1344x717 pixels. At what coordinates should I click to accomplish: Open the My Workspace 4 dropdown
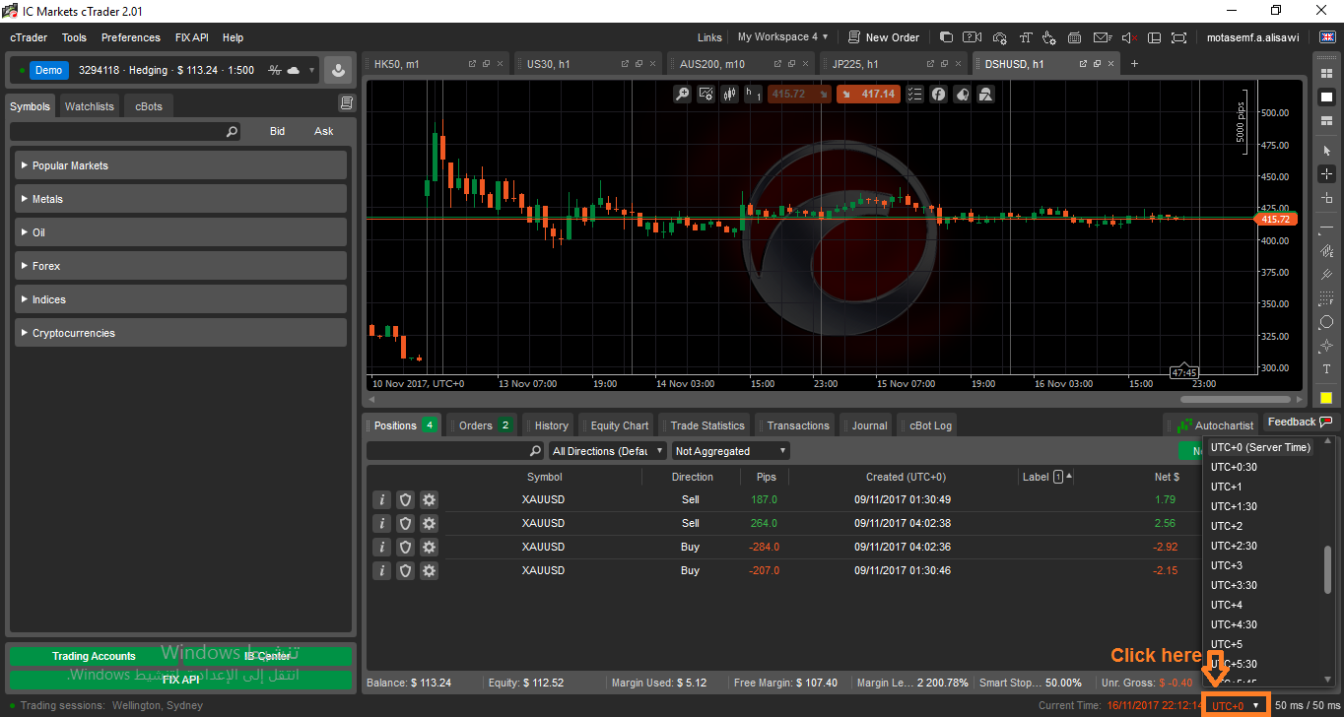[x=782, y=37]
